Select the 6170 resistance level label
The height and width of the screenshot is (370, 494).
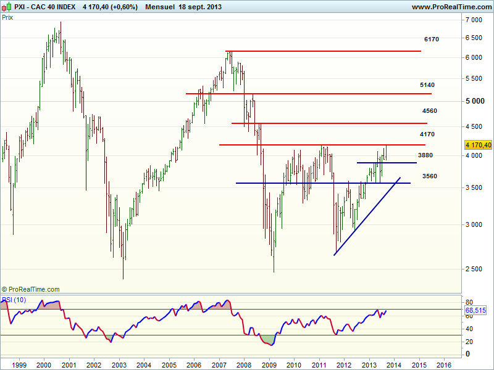coord(431,39)
